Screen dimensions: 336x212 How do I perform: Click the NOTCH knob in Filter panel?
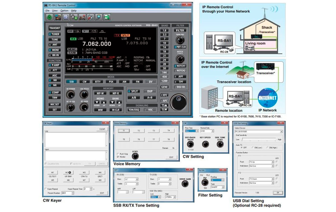tap(180, 59)
